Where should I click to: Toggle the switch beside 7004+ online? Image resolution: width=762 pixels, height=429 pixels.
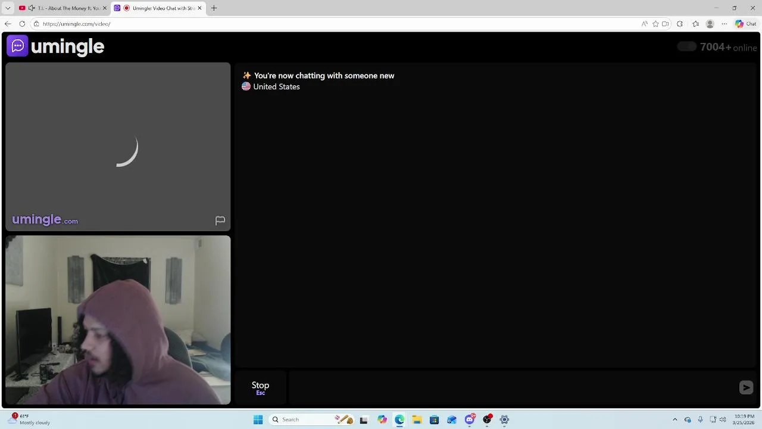[x=686, y=46]
